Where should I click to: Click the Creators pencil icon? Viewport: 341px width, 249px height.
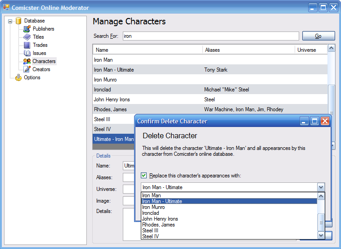pos(27,69)
